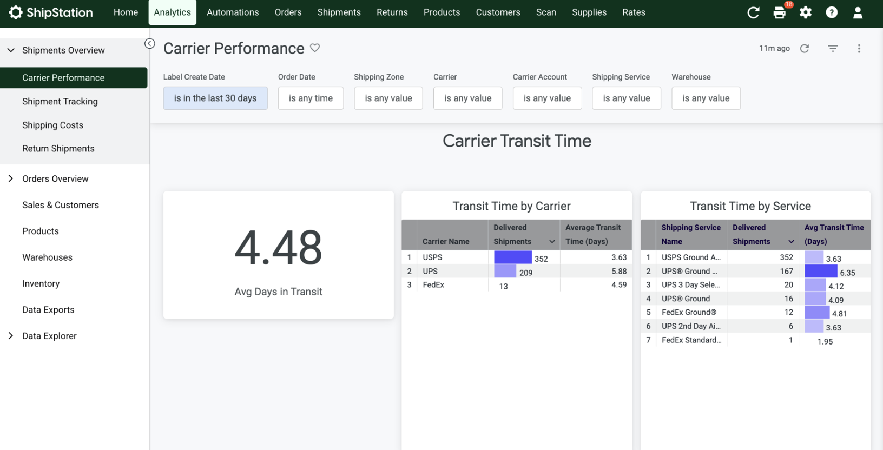Open the Products top tab
This screenshot has height=450, width=883.
(441, 12)
